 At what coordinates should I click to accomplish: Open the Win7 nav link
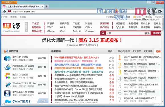[x=50, y=27]
